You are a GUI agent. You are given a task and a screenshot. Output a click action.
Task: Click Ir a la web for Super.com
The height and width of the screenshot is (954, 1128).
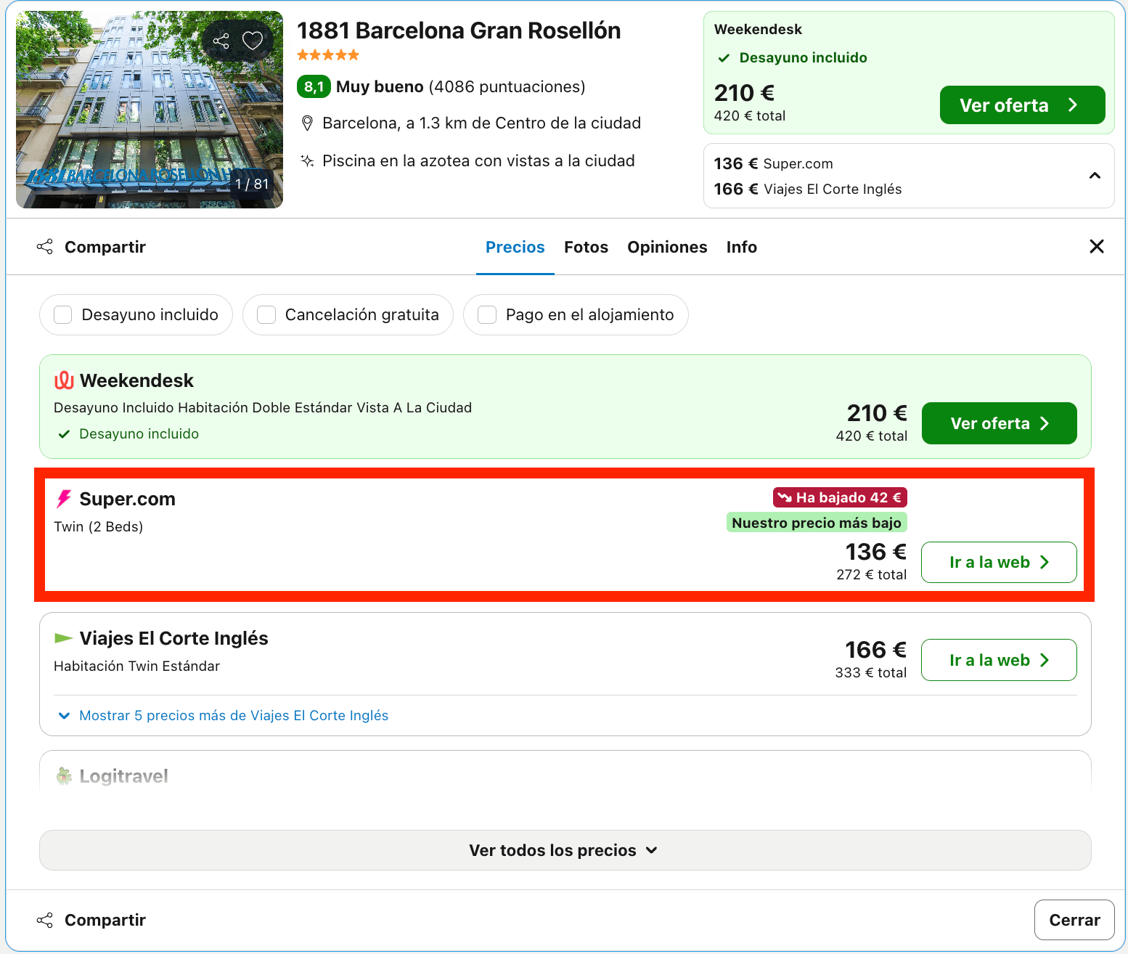click(999, 562)
